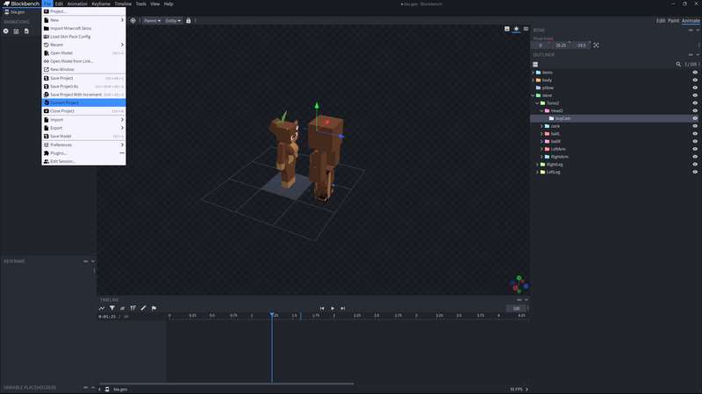
Task: Click the viewport orientation gizmo
Action: (519, 284)
